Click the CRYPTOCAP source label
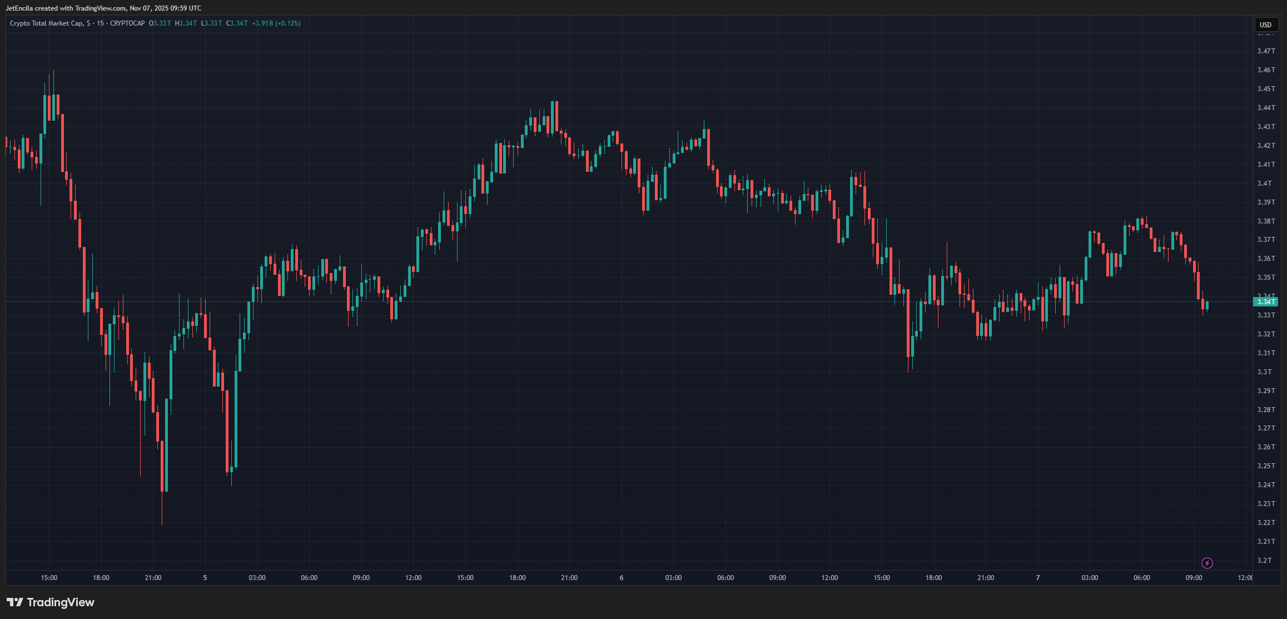 (x=127, y=23)
